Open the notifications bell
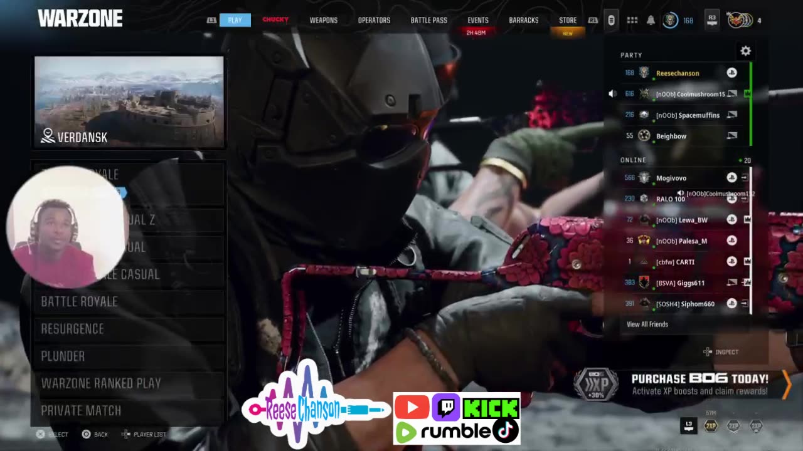 [x=651, y=21]
